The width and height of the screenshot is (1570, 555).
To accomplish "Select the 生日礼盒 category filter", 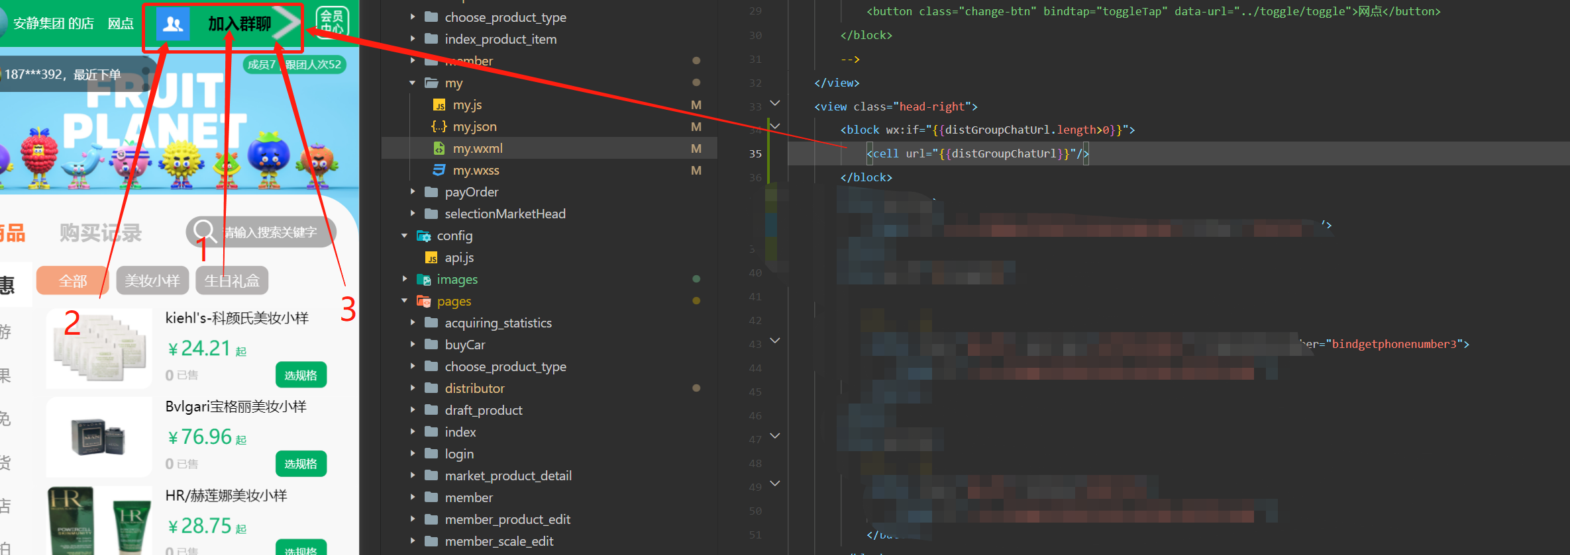I will (232, 280).
